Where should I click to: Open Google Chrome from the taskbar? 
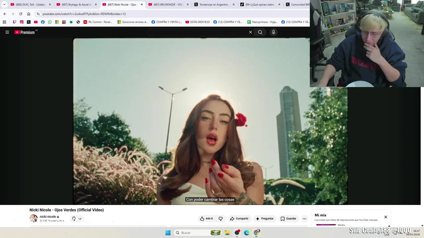click(256, 233)
